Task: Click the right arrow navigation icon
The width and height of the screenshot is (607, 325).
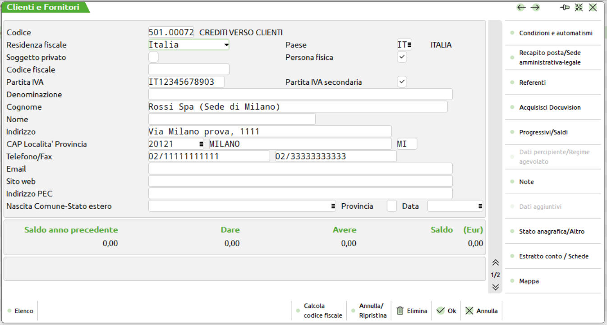Action: [535, 7]
